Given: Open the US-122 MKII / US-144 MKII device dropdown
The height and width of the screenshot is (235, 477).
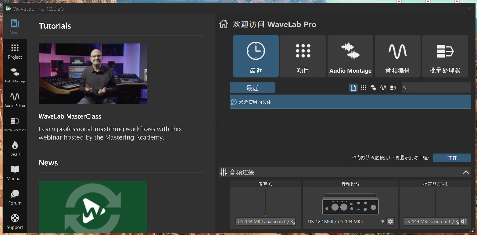Looking at the screenshot, I should pos(346,221).
